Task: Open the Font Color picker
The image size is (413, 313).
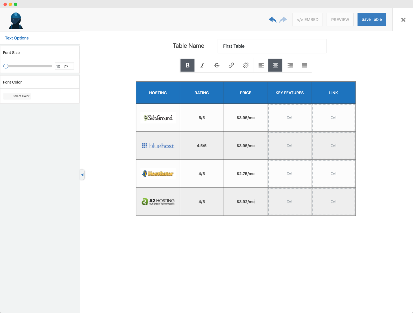Action: click(17, 96)
